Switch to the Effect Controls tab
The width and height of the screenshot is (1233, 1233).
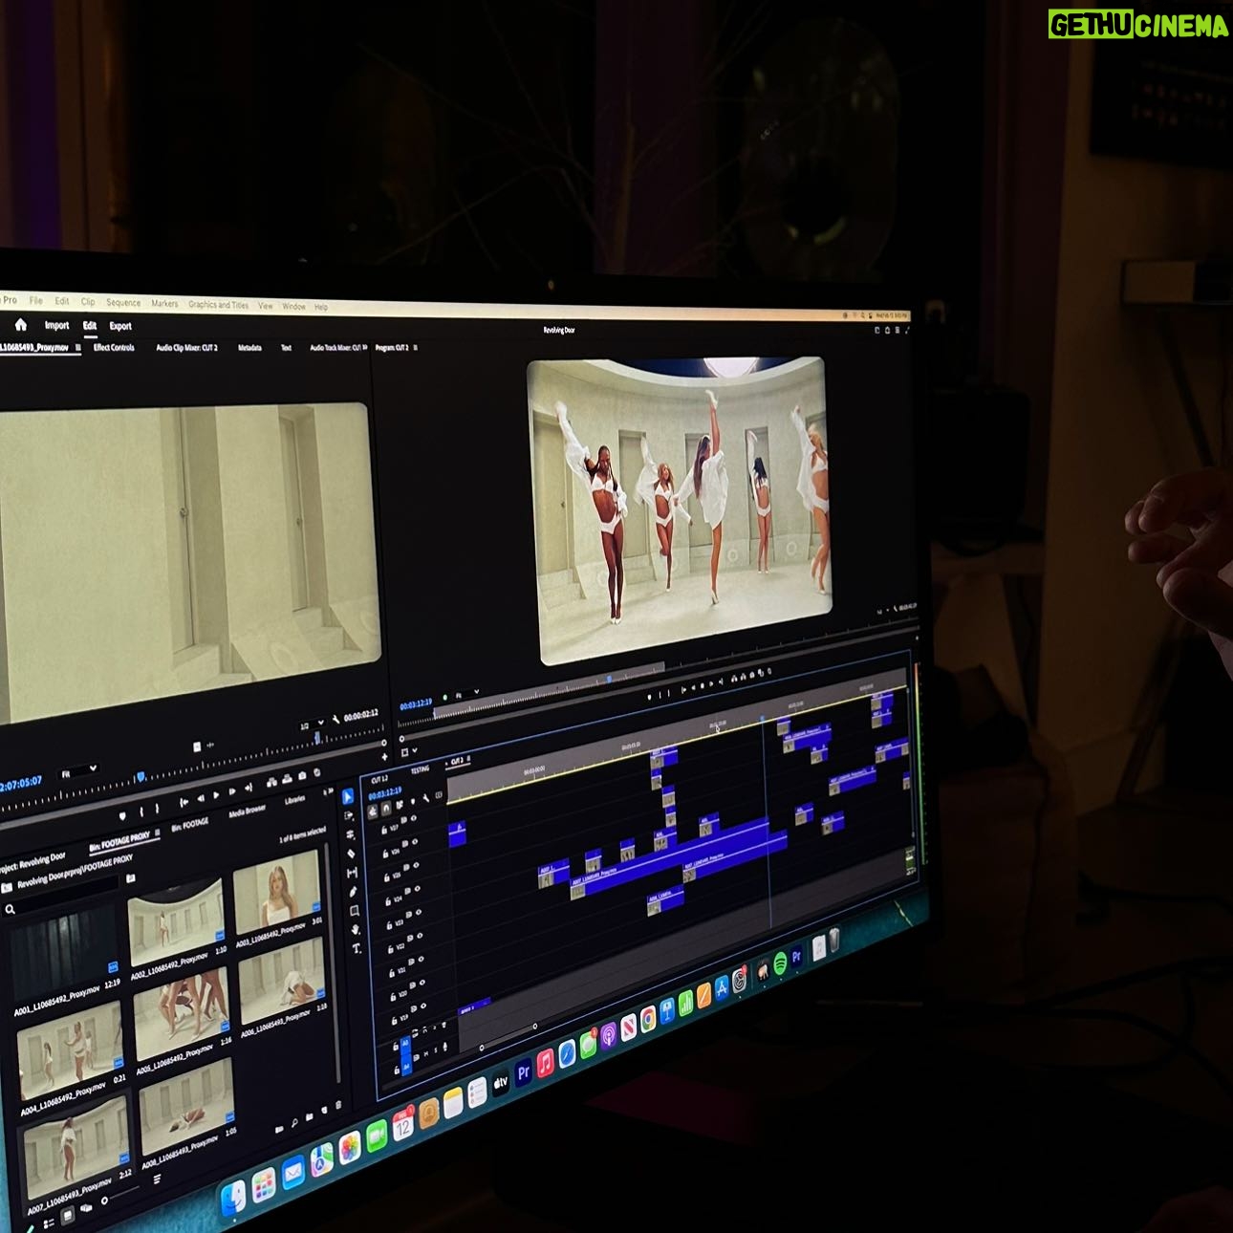tap(114, 348)
